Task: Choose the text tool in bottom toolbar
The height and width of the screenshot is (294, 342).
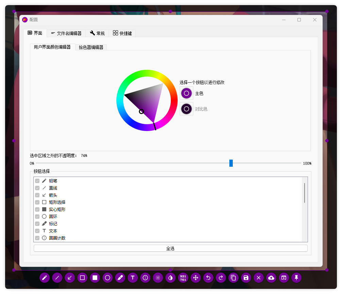Action: [133, 278]
